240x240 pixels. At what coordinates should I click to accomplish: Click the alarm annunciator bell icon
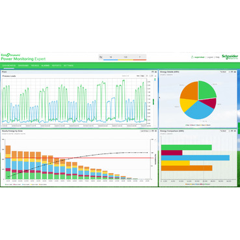pos(101,57)
